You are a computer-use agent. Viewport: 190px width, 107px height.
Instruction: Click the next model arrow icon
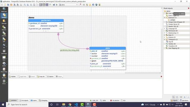(57, 5)
